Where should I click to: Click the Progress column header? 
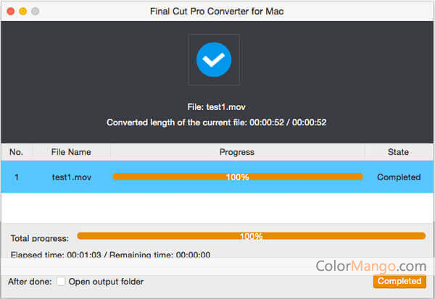tap(236, 152)
